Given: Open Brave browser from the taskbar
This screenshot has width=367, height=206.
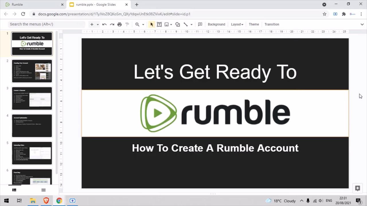Looking at the screenshot, I should (46, 201).
